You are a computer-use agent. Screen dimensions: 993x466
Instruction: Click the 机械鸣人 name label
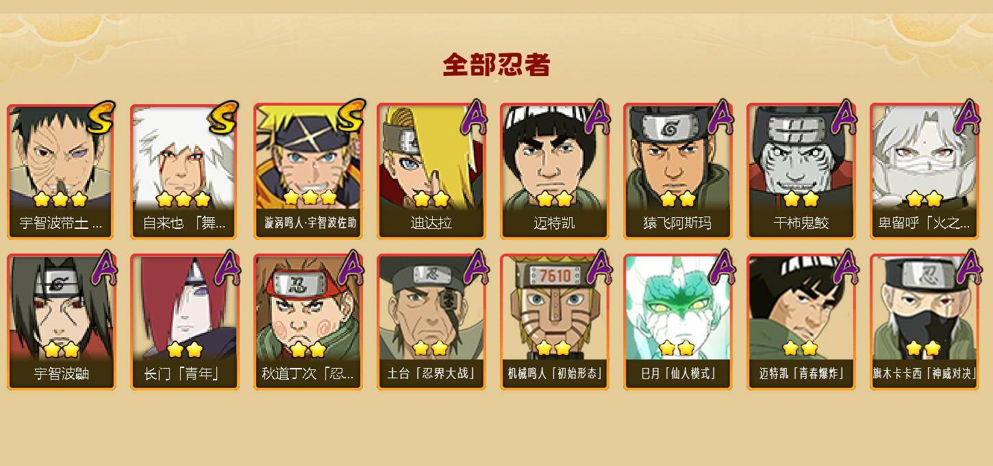point(555,373)
